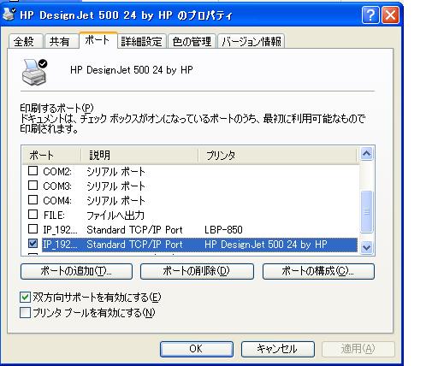This screenshot has width=438, height=366.
Task: Click the ポートの削除 button
Action: click(x=197, y=271)
